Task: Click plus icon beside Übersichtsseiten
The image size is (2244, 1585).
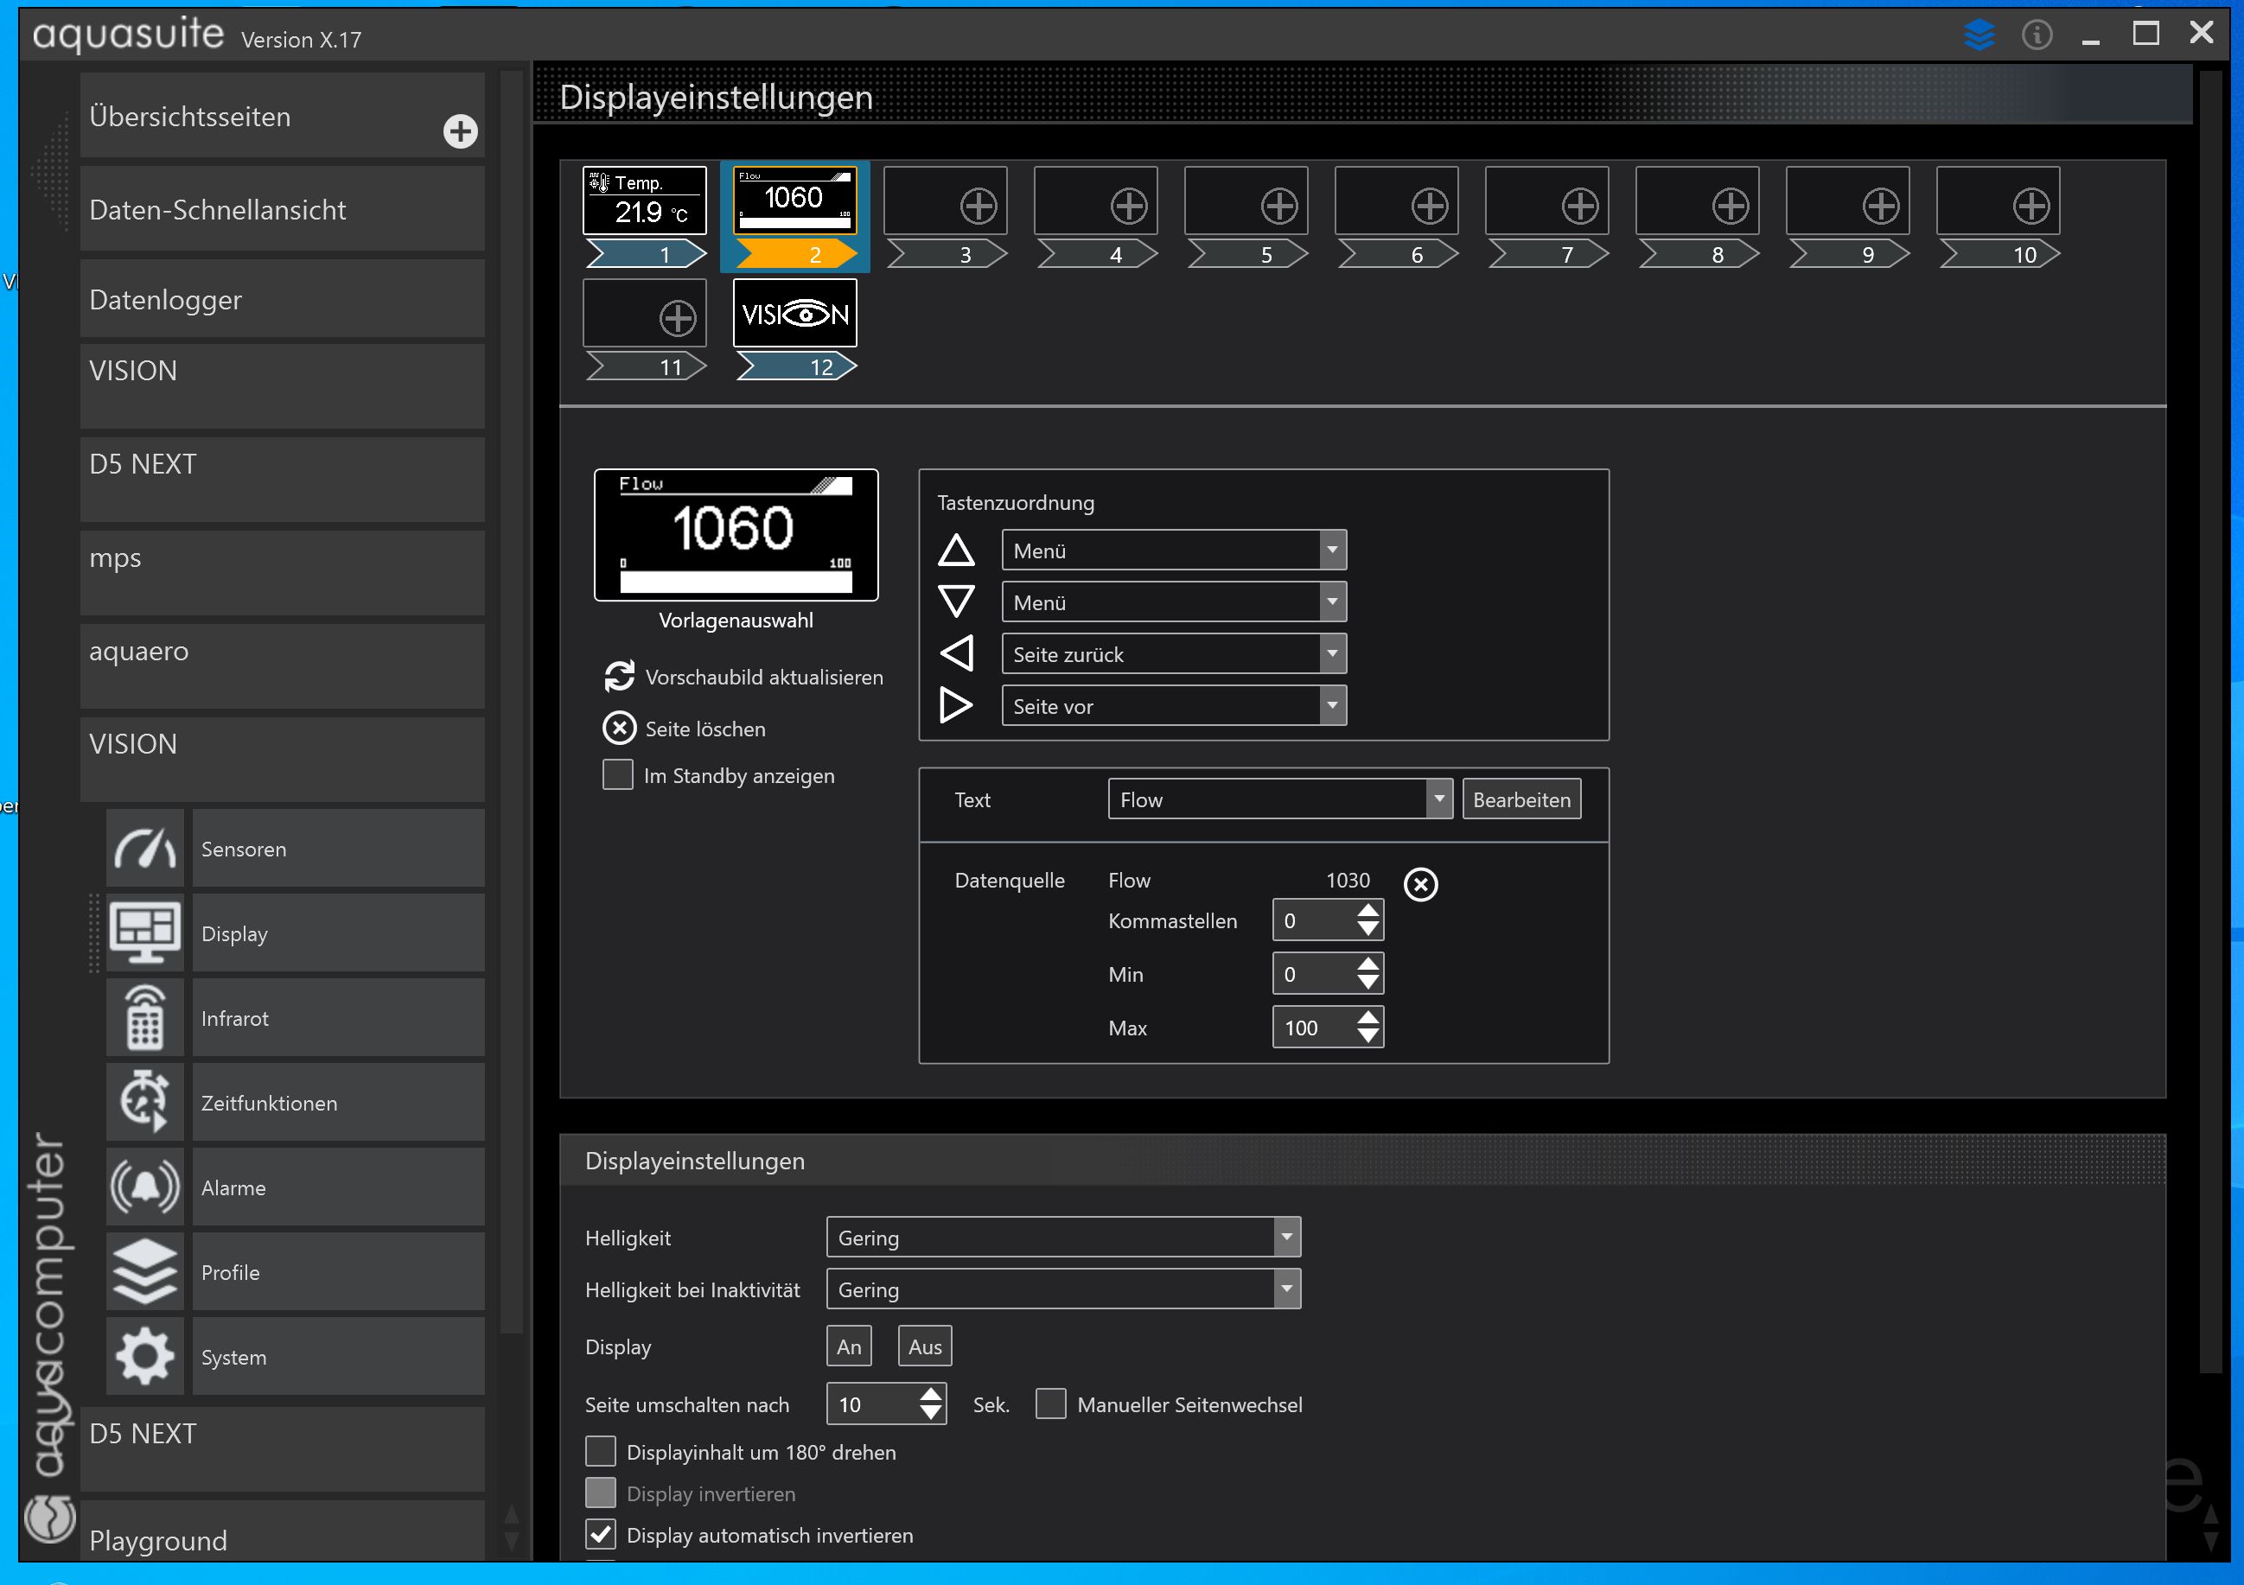Action: (x=461, y=131)
